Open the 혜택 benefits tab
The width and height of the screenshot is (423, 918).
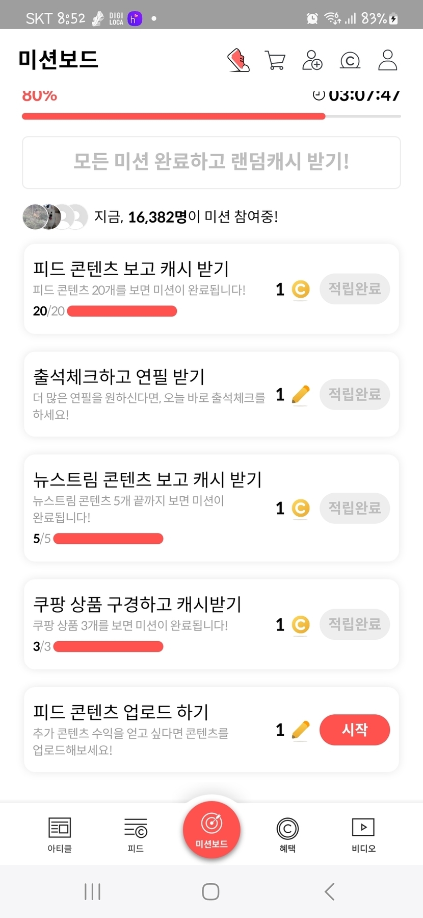pyautogui.click(x=287, y=834)
